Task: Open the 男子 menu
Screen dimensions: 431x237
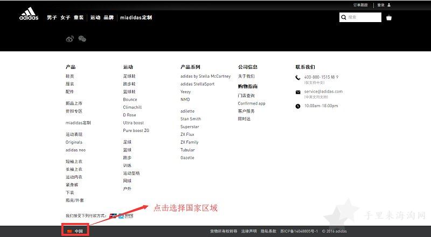Action: point(52,17)
